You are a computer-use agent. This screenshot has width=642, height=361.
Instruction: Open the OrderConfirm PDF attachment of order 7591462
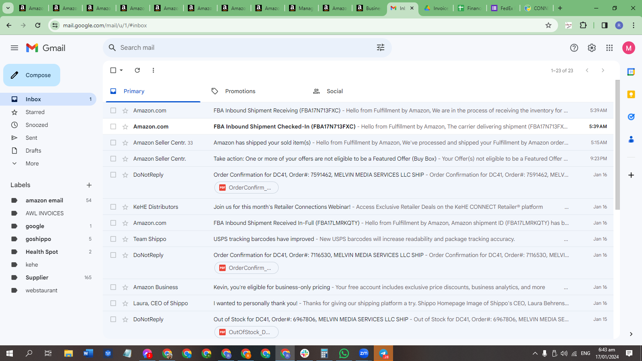(x=246, y=188)
